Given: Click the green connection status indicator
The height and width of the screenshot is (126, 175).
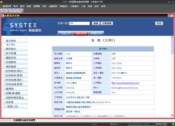Looking at the screenshot, I should 173,124.
